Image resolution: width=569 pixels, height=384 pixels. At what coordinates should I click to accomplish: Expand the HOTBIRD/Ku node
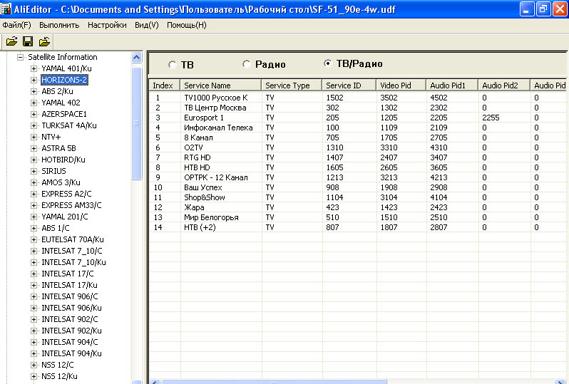tap(34, 160)
